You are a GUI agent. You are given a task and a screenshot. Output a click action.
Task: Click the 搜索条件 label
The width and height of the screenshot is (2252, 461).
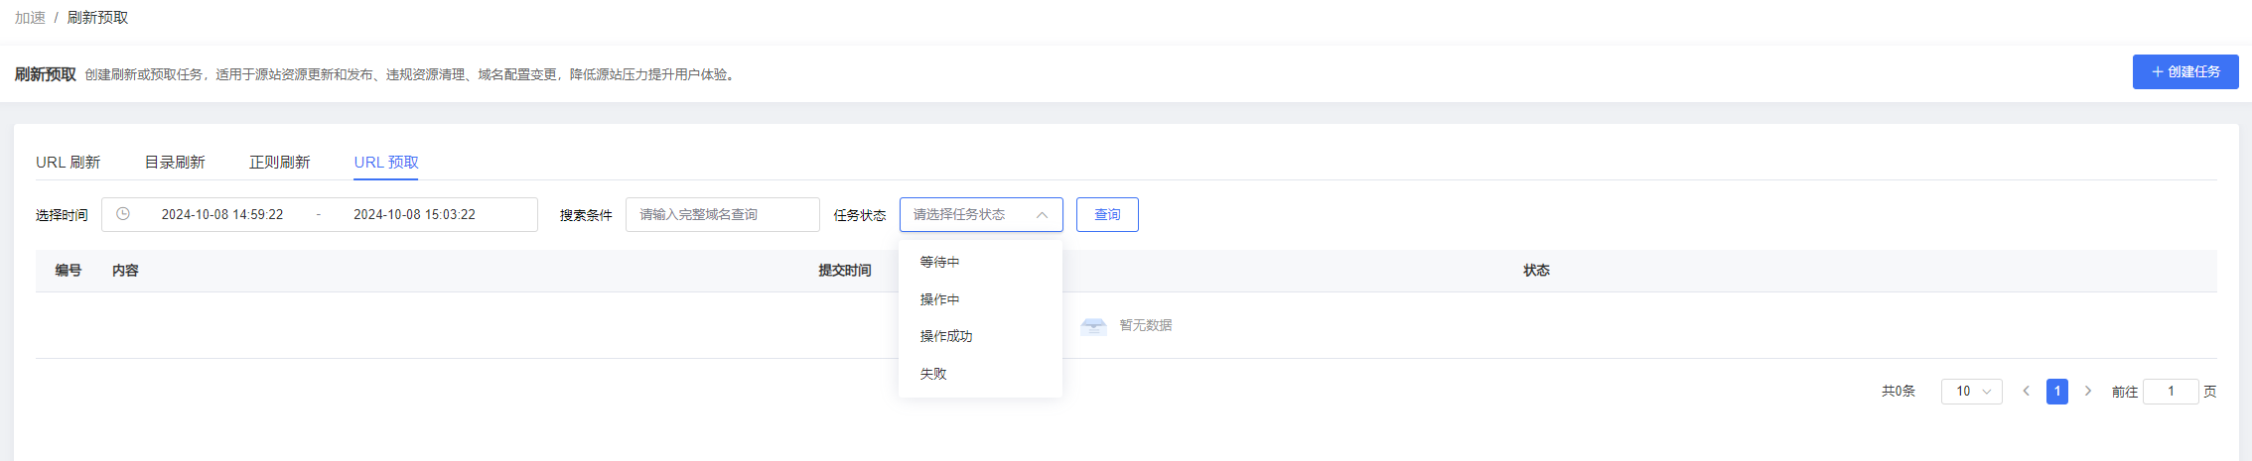pyautogui.click(x=586, y=215)
